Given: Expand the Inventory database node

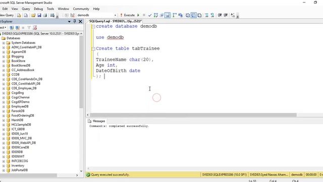Looking at the screenshot, I should (x=4, y=166).
